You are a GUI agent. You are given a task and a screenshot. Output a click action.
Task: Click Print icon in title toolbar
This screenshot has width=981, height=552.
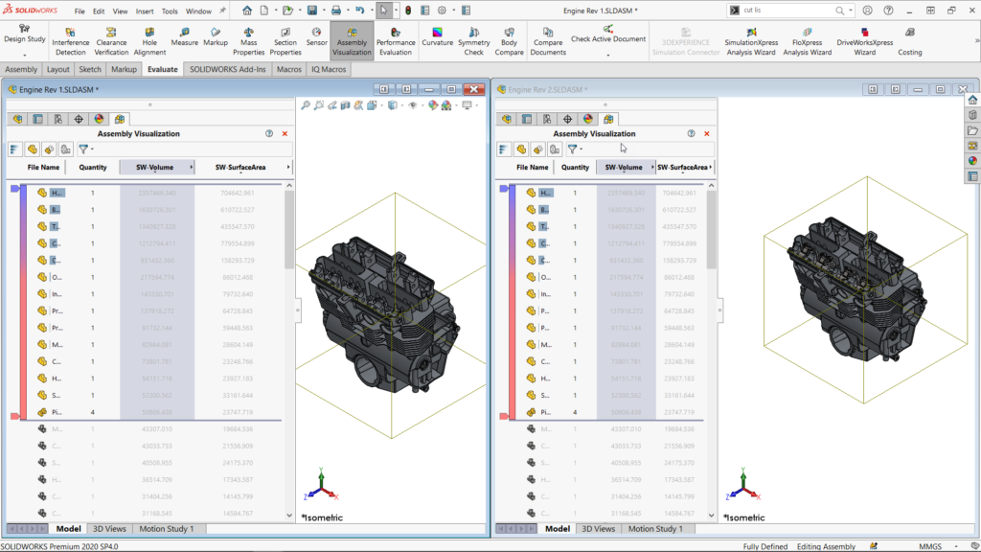tap(336, 11)
